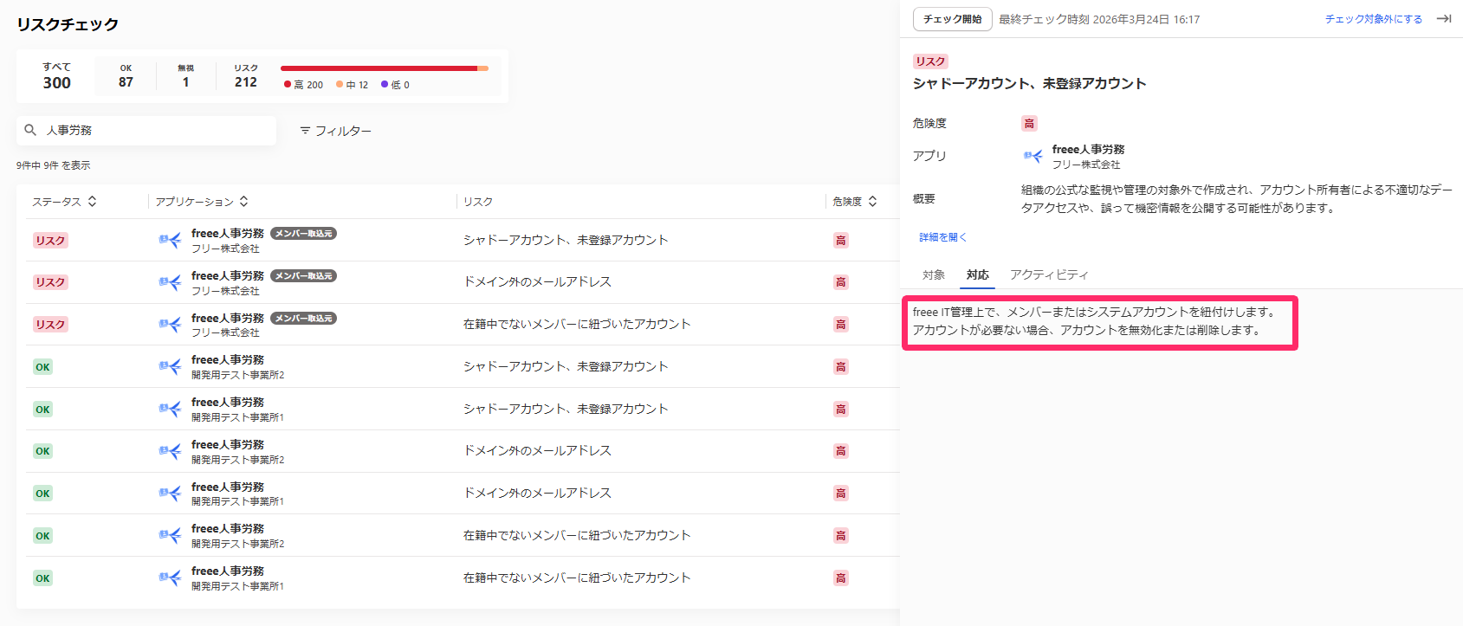Viewport: 1463px width, 626px height.
Task: Sort by ステータス column arrows
Action: tap(92, 201)
